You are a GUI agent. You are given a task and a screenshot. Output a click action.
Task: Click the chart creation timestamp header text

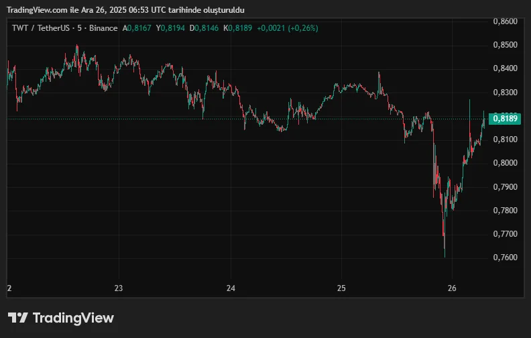pyautogui.click(x=125, y=10)
